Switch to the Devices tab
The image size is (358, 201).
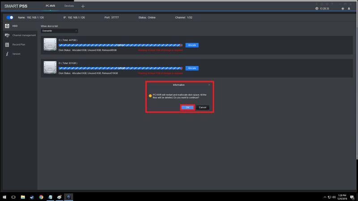(x=69, y=6)
